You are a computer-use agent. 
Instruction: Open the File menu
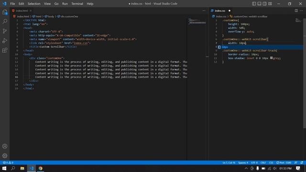(12, 4)
